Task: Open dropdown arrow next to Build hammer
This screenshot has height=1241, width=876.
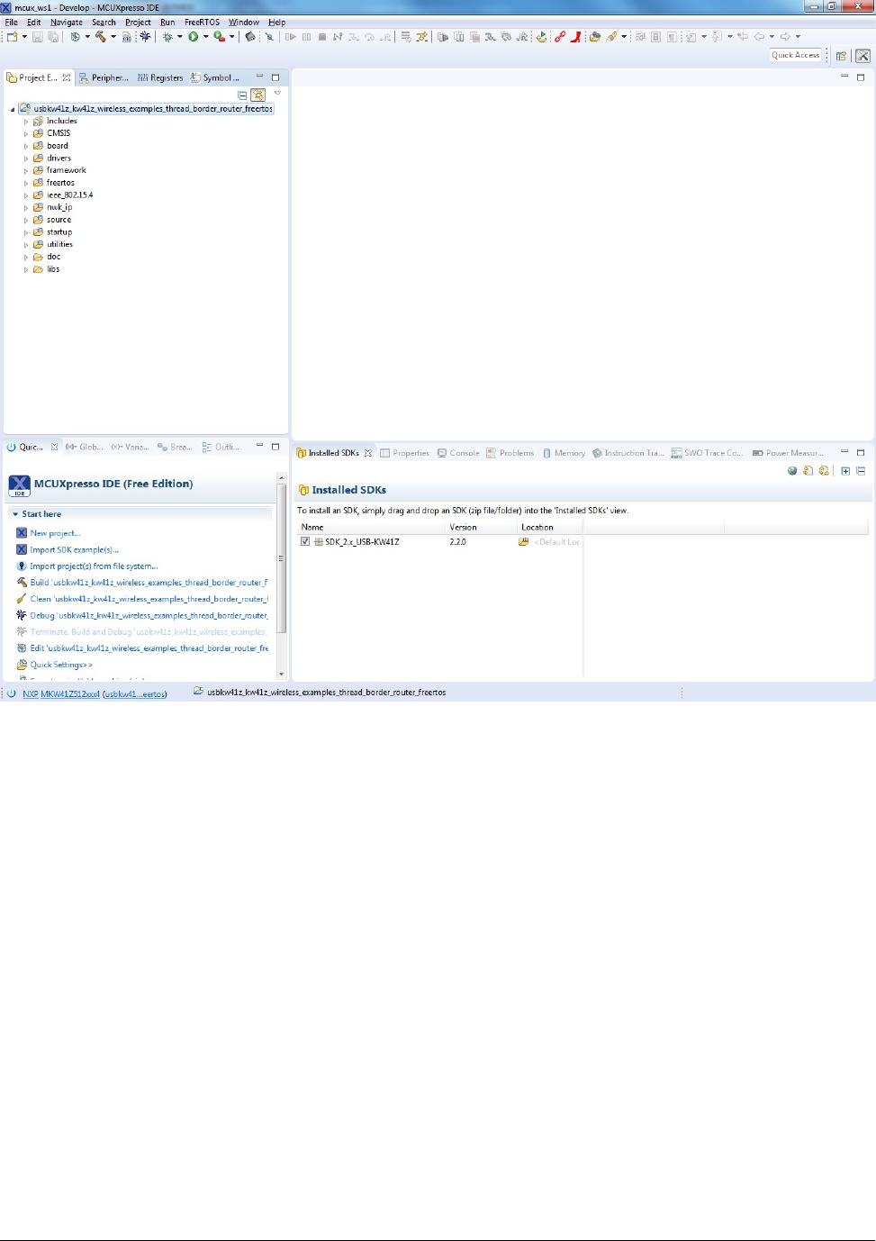Action: [113, 37]
